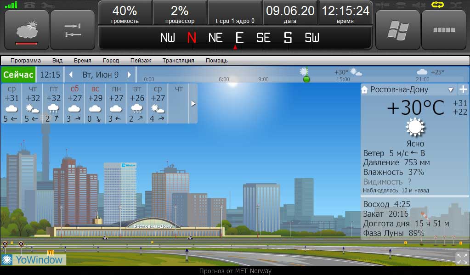Click the weather cloud button in top bar
The width and height of the screenshot is (470, 275).
27,30
